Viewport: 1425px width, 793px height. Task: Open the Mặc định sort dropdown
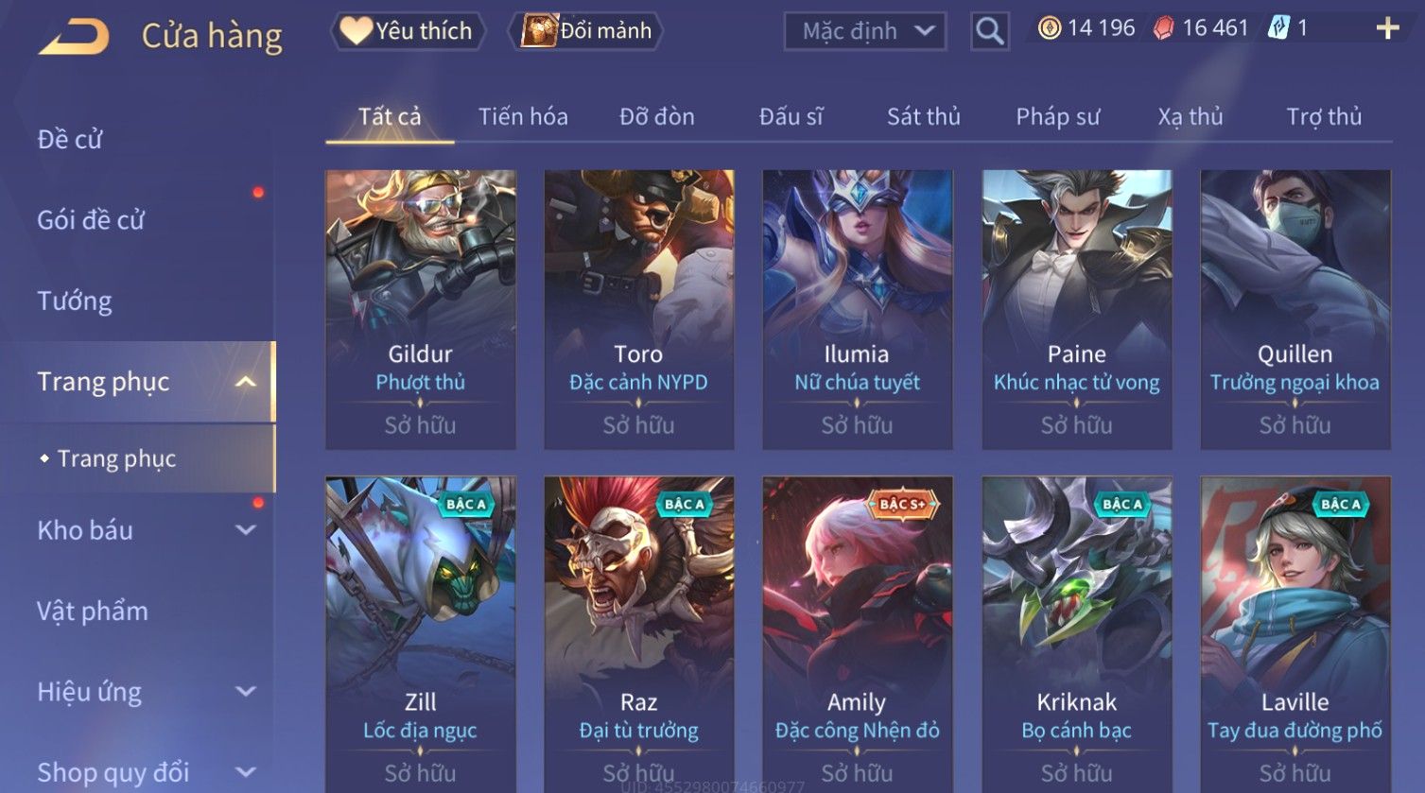tap(865, 31)
